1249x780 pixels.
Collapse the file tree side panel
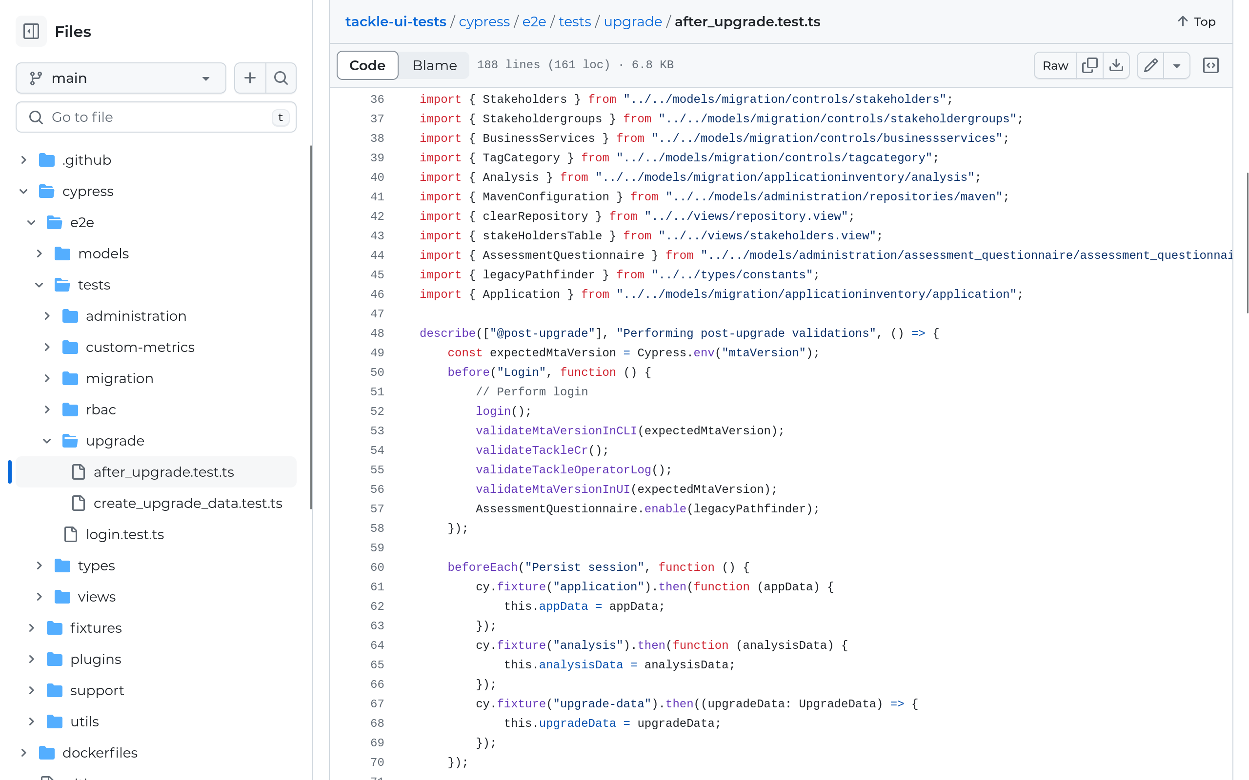[31, 32]
